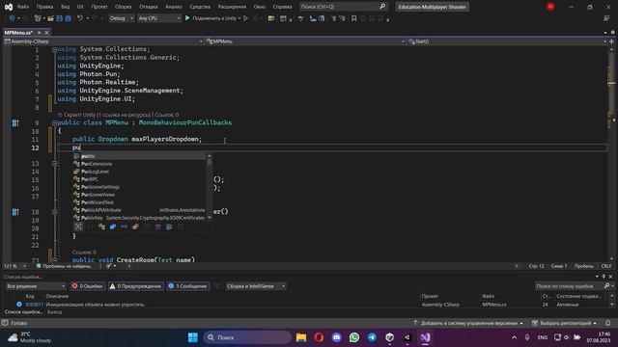The width and height of the screenshot is (618, 347).
Task: Open the MPMenu class navigation dropdown
Action: coord(305,41)
